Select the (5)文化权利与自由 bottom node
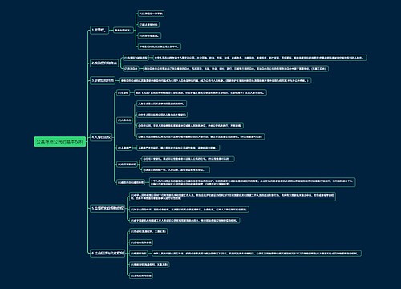This screenshot has width=401, height=289. tap(141, 275)
